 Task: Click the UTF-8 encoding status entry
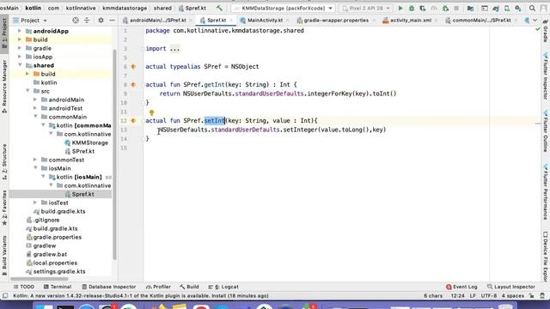[x=489, y=295]
